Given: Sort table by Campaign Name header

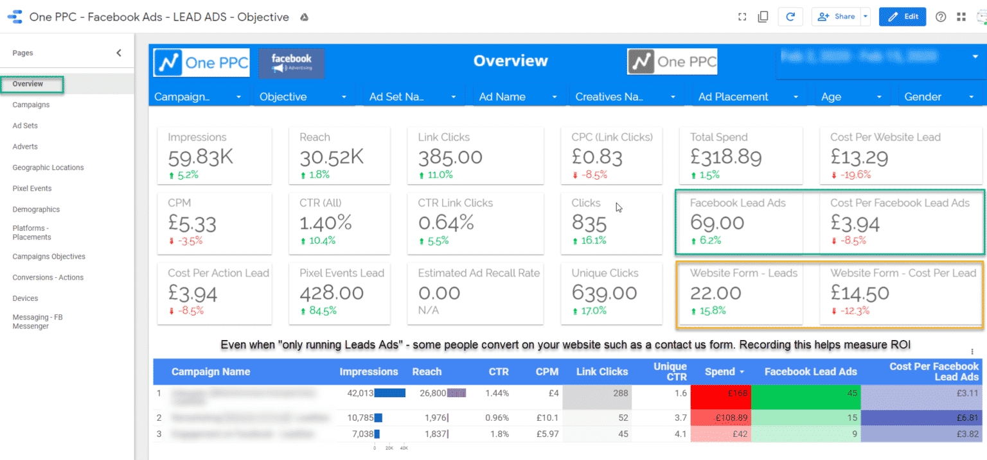Looking at the screenshot, I should pyautogui.click(x=211, y=372).
